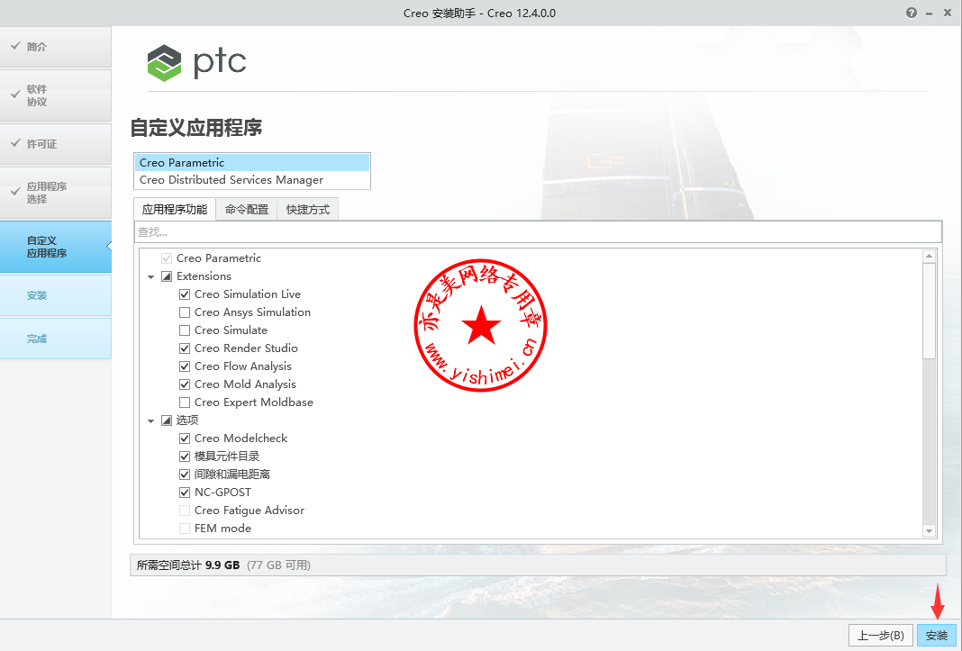
Task: Click the feature list vertical scrollbar thumb
Action: coord(929,311)
